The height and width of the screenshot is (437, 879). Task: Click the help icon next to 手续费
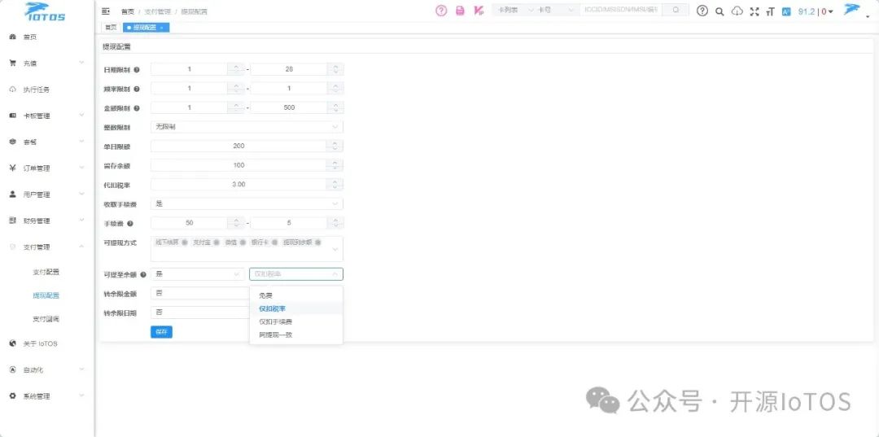click(x=130, y=224)
